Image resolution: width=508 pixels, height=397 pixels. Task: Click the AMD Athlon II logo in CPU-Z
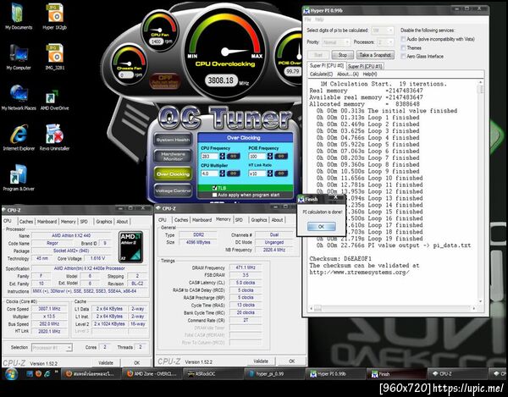131,246
